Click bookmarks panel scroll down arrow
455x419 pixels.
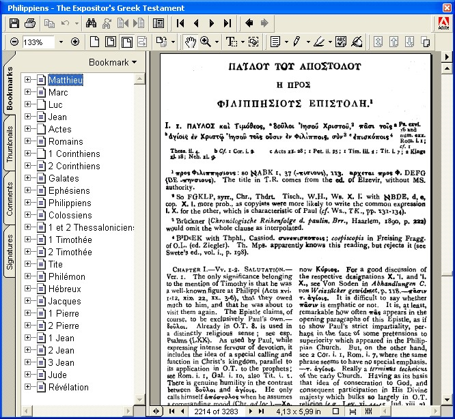click(x=139, y=400)
